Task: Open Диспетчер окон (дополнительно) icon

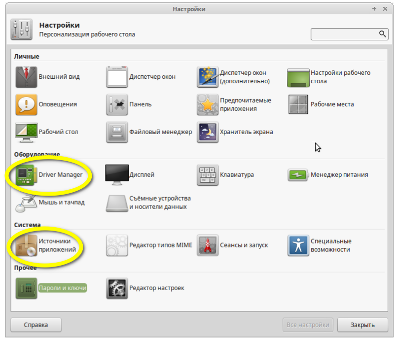Action: click(208, 77)
